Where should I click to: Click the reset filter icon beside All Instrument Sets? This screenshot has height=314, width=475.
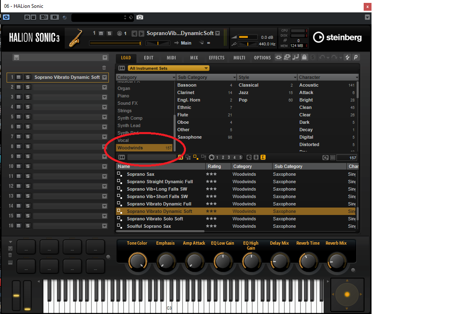click(122, 68)
